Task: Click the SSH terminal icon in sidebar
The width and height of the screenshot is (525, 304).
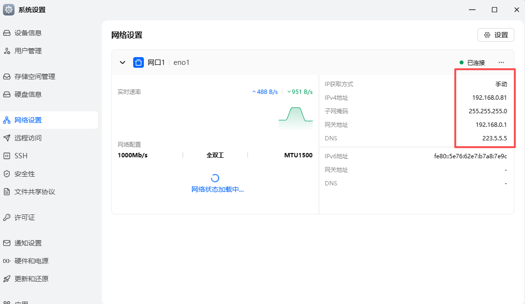Action: [x=7, y=156]
